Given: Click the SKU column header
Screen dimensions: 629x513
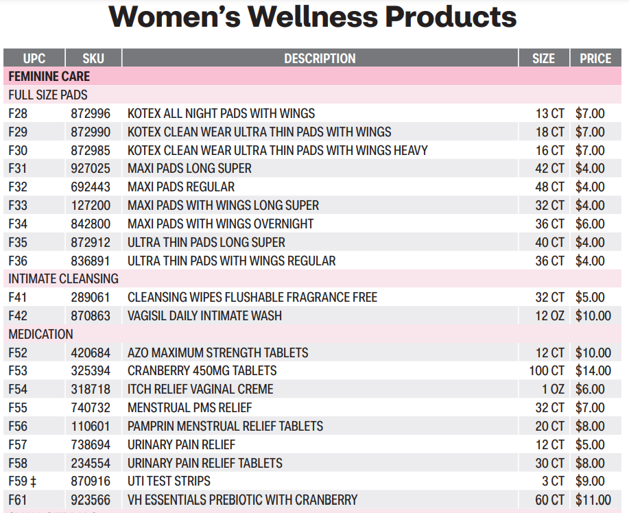Looking at the screenshot, I should click(x=93, y=58).
